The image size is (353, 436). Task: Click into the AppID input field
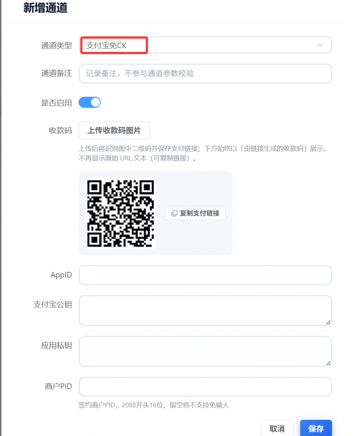click(205, 275)
